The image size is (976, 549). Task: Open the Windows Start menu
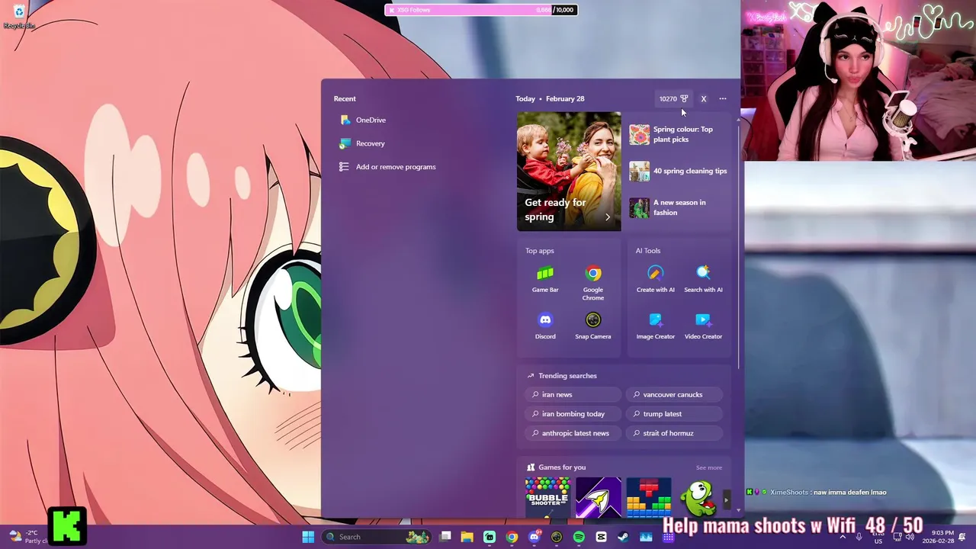[x=308, y=537]
